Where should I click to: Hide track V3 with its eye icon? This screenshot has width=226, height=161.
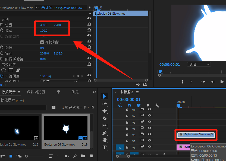pos(149,135)
